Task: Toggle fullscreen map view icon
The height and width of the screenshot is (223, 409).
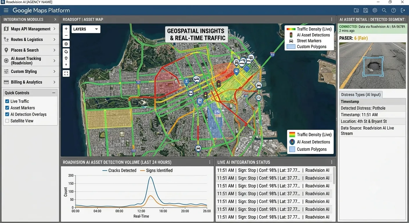Action: pyautogui.click(x=66, y=73)
